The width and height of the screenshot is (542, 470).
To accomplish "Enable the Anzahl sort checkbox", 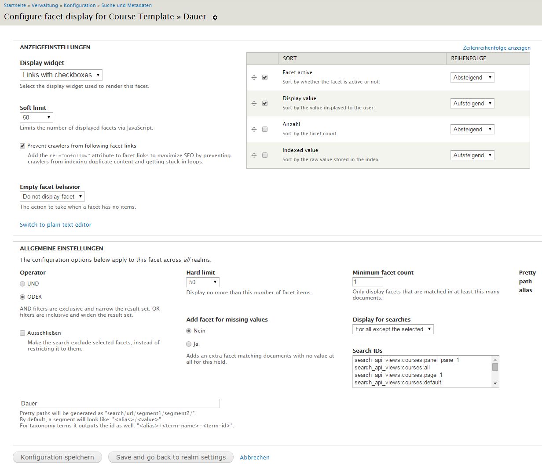I will point(265,130).
